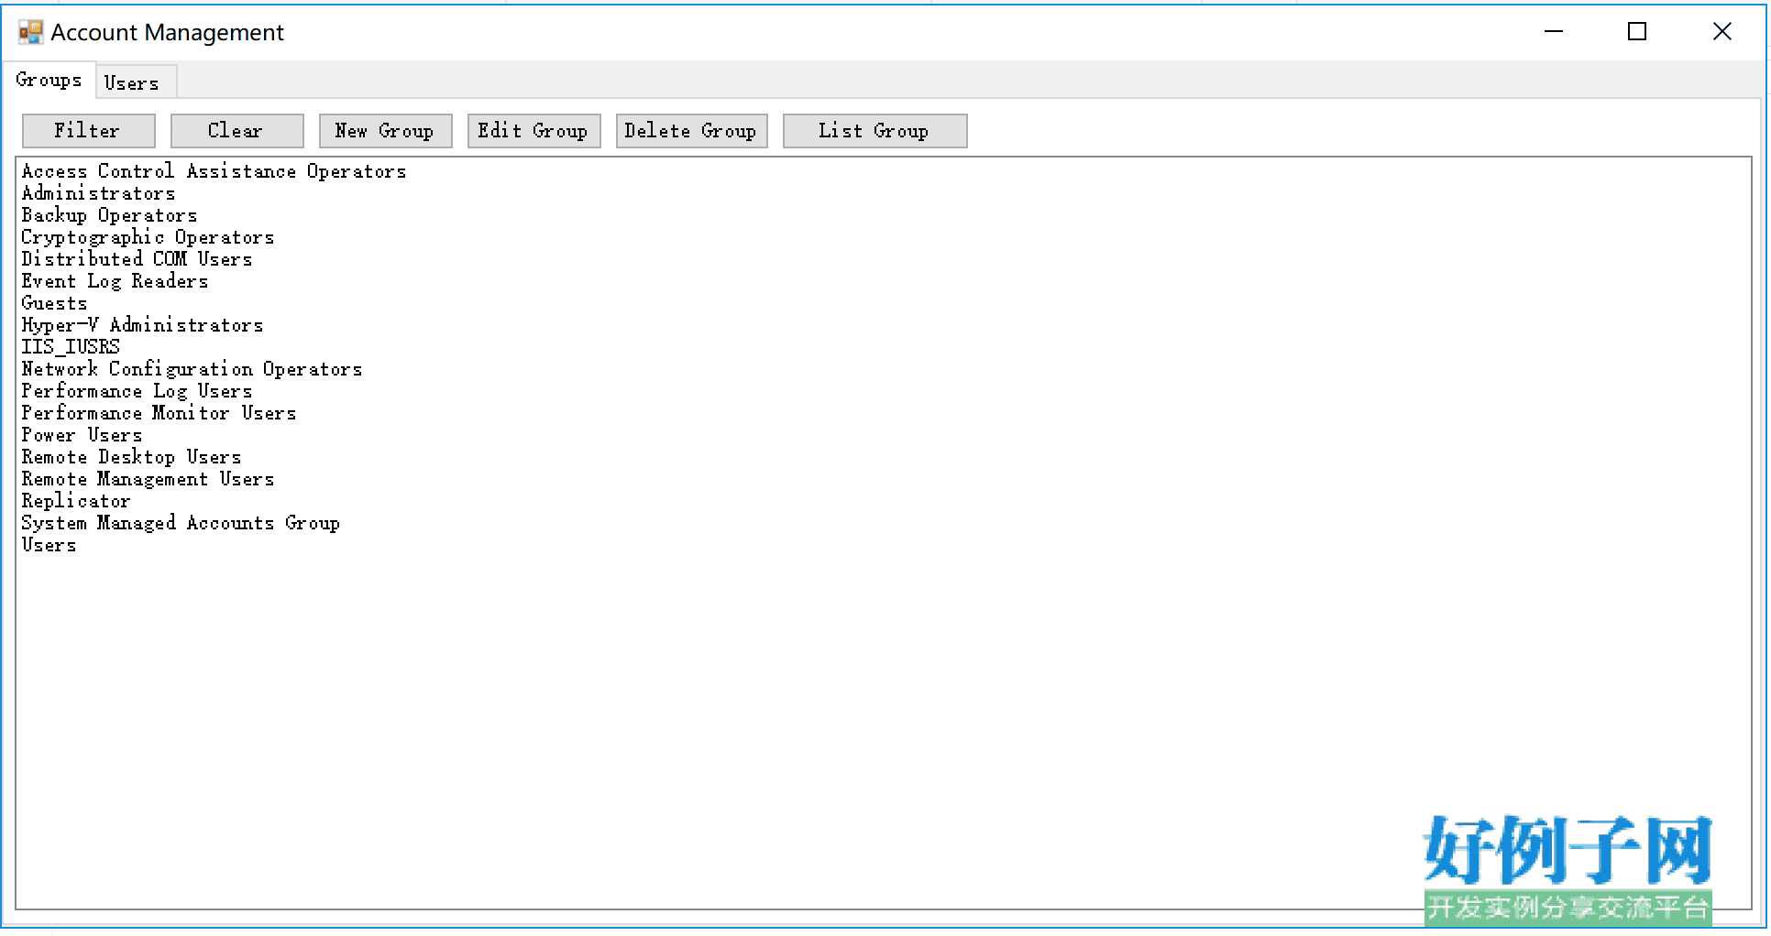Maximize the Account Management window
1771x936 pixels.
1637,31
